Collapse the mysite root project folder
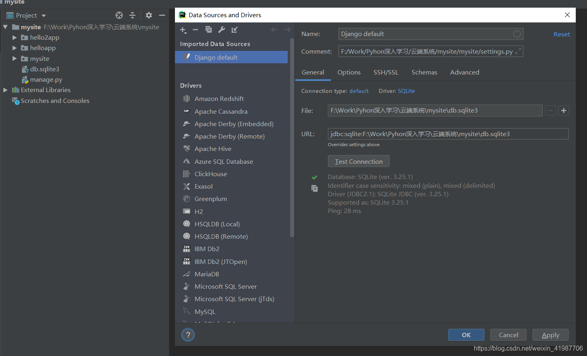Viewport: 587px width, 356px height. pyautogui.click(x=5, y=27)
